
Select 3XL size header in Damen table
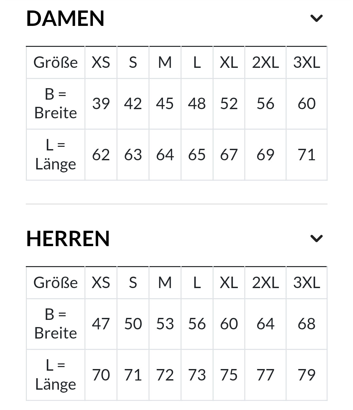[x=307, y=62]
